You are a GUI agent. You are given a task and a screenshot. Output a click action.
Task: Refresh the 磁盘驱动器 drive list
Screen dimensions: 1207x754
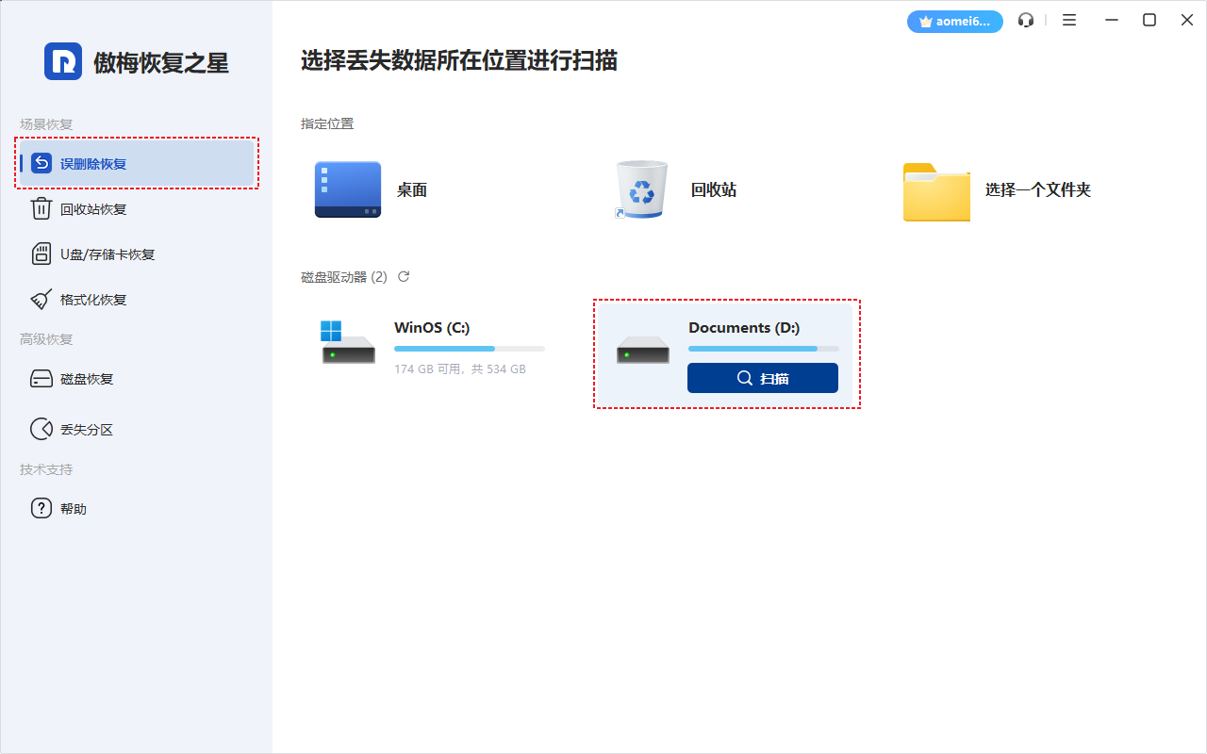point(405,276)
